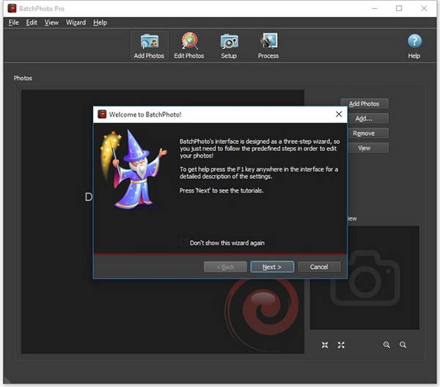Open the File menu
This screenshot has height=387, width=440.
coord(13,23)
